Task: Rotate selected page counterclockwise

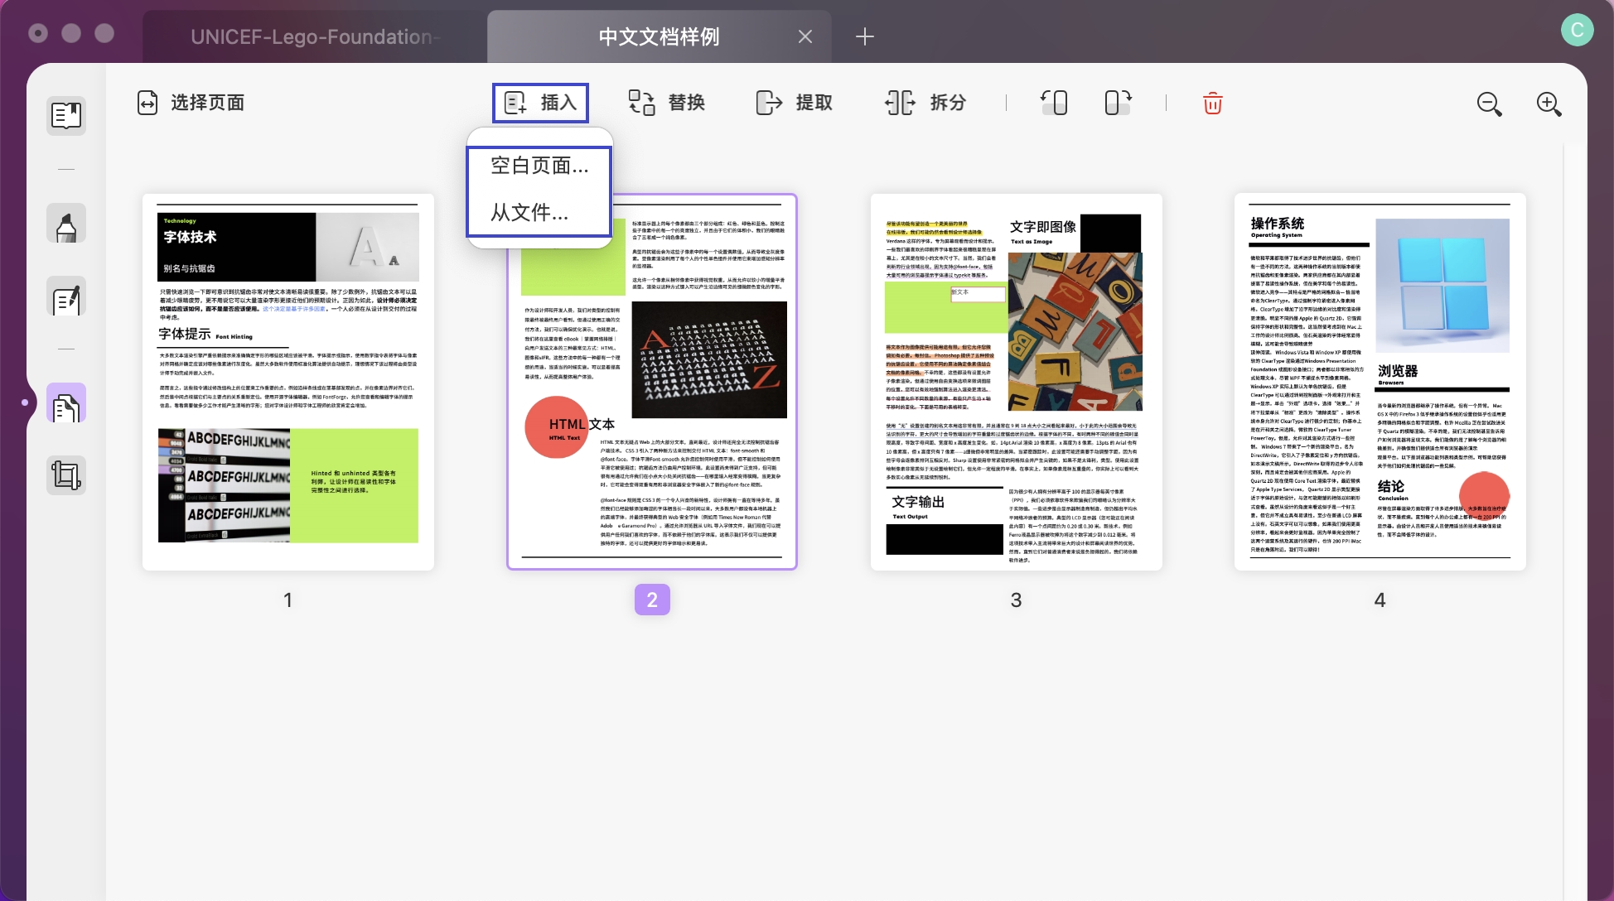Action: 1054,103
